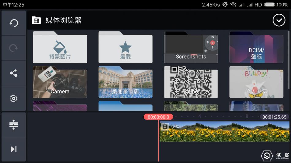The height and width of the screenshot is (163, 291).
Task: Tap the muted bell status icon
Action: [x=225, y=5]
